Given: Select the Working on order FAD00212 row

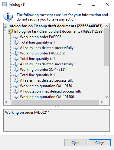Looking at the screenshot, I should [42, 53].
